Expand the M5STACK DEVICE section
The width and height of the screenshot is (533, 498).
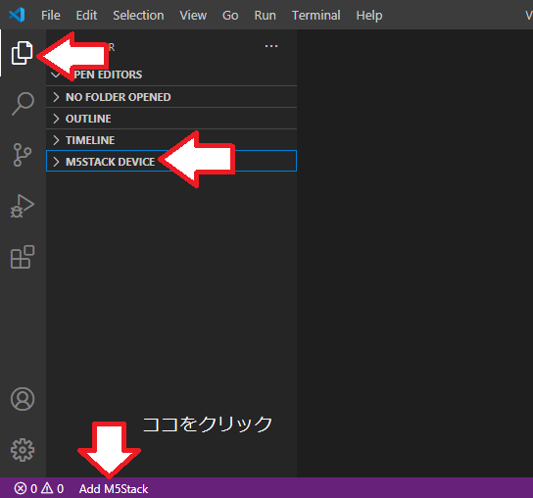tap(171, 161)
